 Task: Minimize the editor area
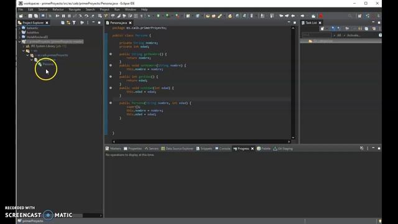289,22
